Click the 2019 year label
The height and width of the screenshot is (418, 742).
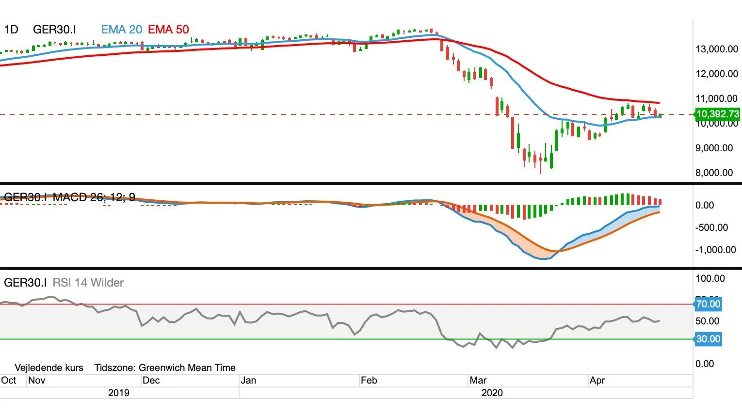pos(119,393)
